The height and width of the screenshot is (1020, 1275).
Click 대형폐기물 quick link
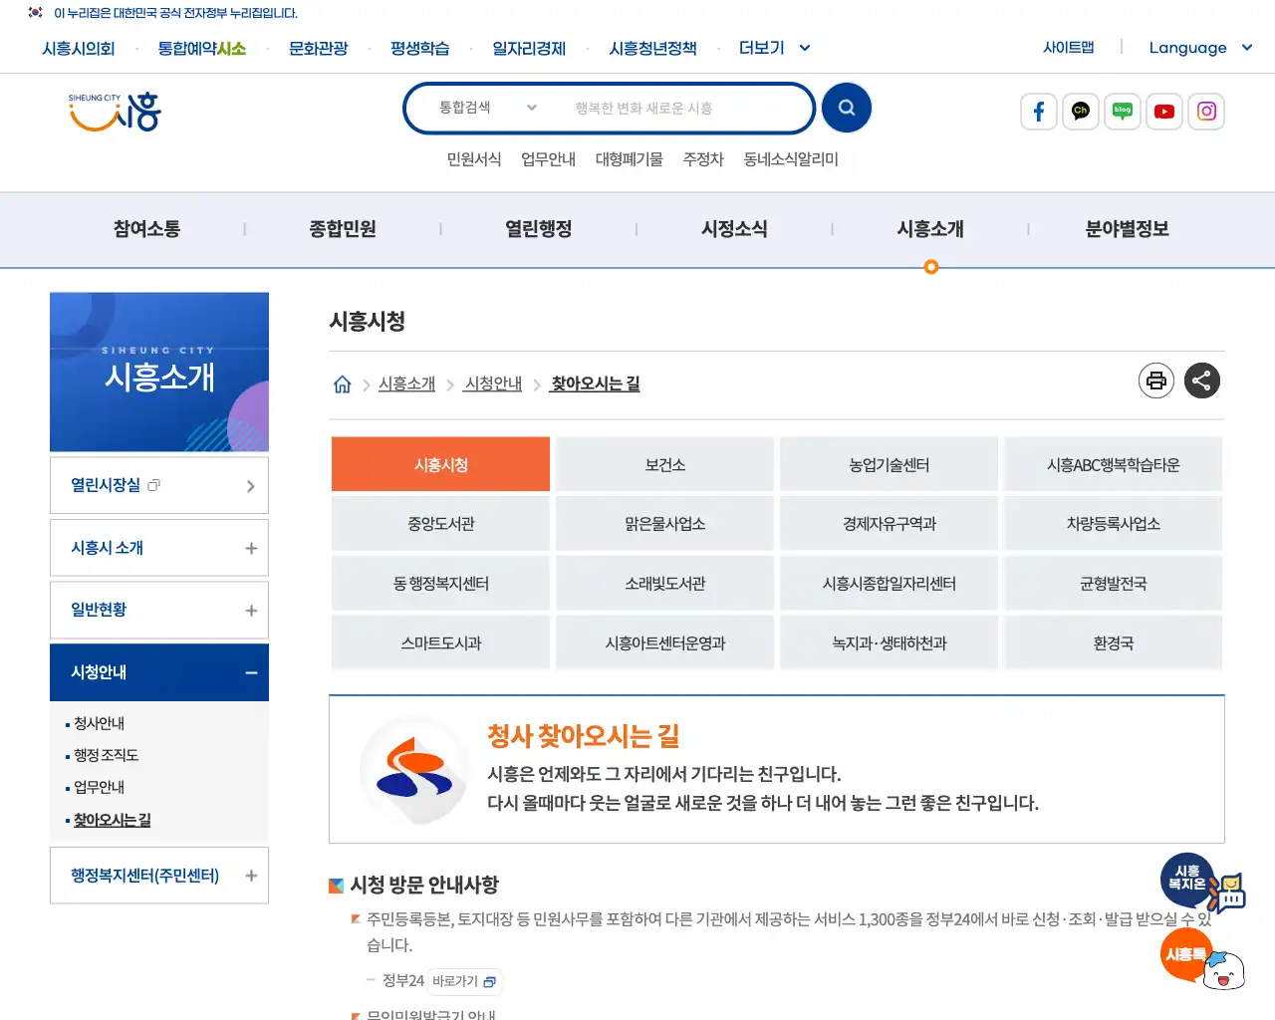630,159
